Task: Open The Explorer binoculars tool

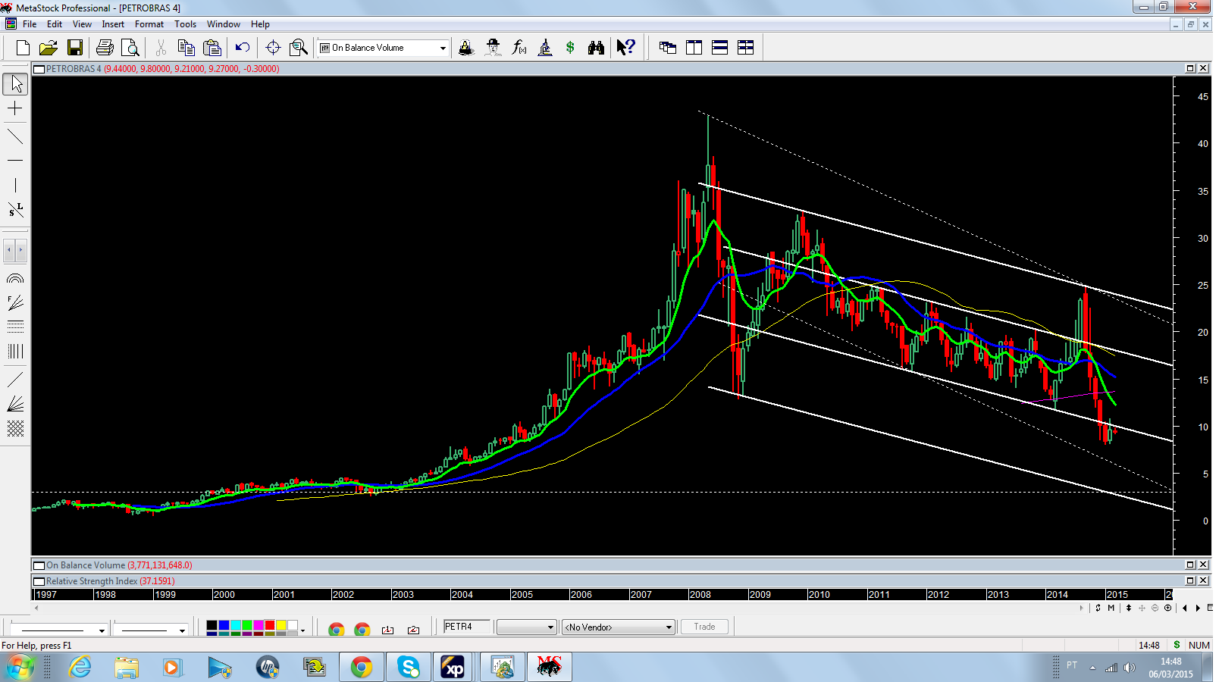Action: pyautogui.click(x=596, y=48)
